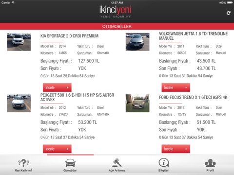The image size is (234, 175).
Task: Tap the Peugeot kilometre value 27620
Action: [x=63, y=114]
